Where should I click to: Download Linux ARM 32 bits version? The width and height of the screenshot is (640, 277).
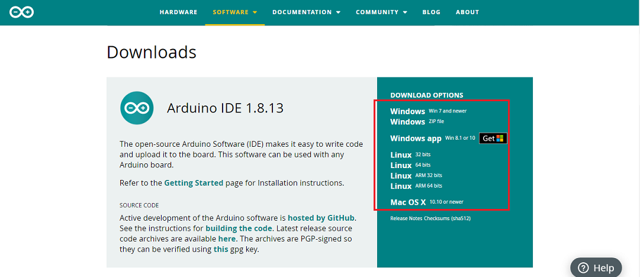click(x=416, y=175)
